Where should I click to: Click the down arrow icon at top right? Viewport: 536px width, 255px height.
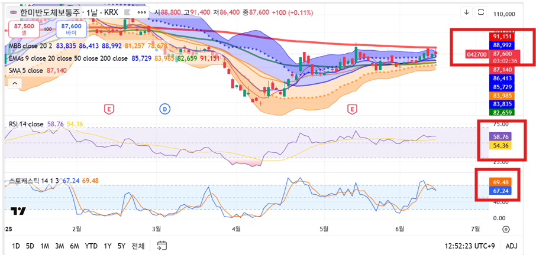coord(467,12)
